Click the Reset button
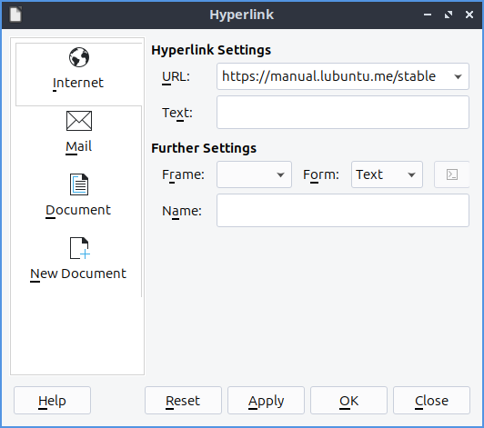Viewport: 484px width, 428px height. point(183,400)
